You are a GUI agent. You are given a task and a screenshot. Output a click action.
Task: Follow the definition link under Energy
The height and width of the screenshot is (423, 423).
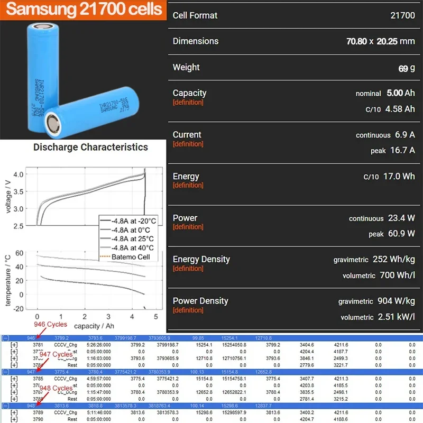point(188,185)
